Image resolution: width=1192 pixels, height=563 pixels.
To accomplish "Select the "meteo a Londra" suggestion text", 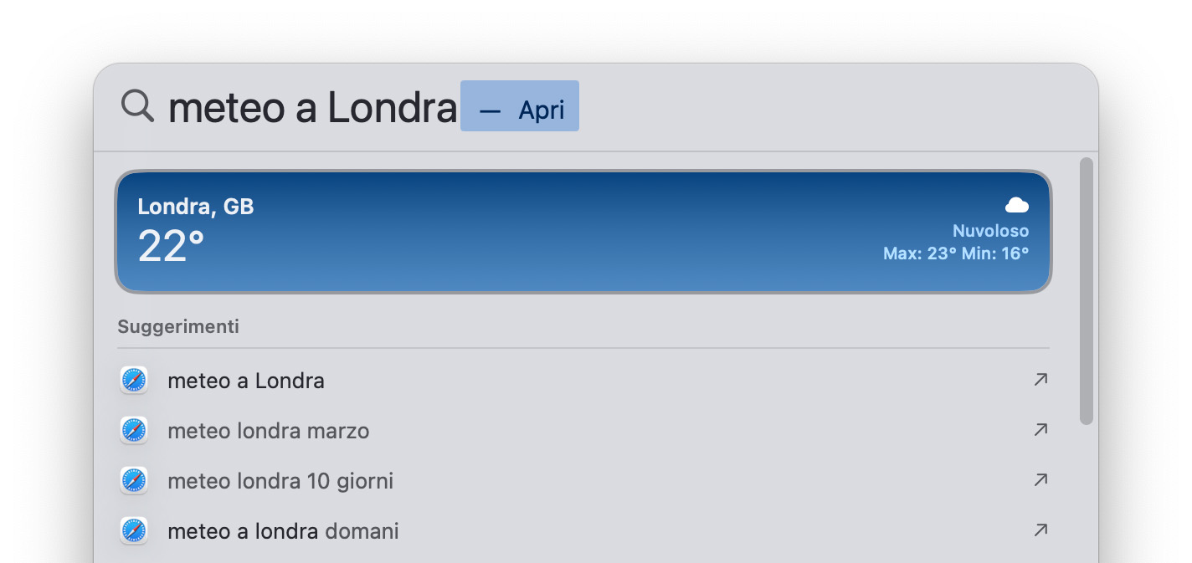I will point(246,381).
